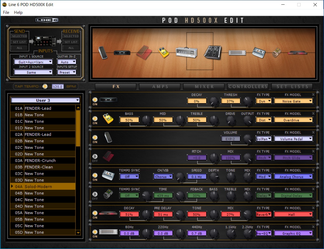This screenshot has height=249, width=324.
Task: Open the Dist FX type dropdown
Action: pyautogui.click(x=264, y=120)
